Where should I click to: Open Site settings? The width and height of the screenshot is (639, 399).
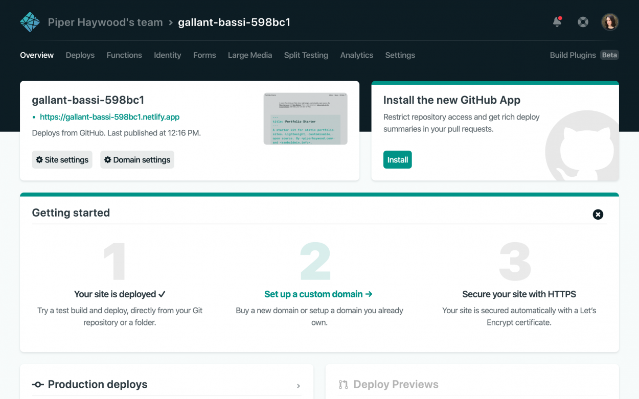click(62, 160)
